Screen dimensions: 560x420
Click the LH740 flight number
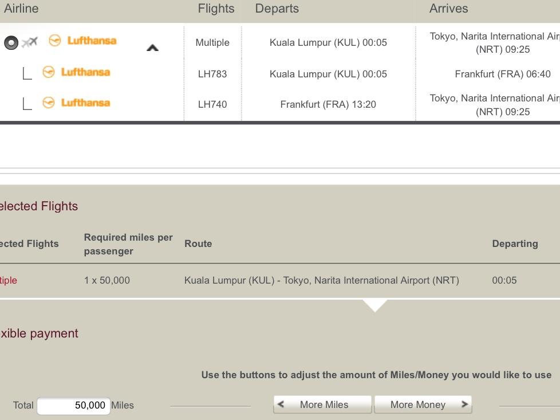click(212, 104)
